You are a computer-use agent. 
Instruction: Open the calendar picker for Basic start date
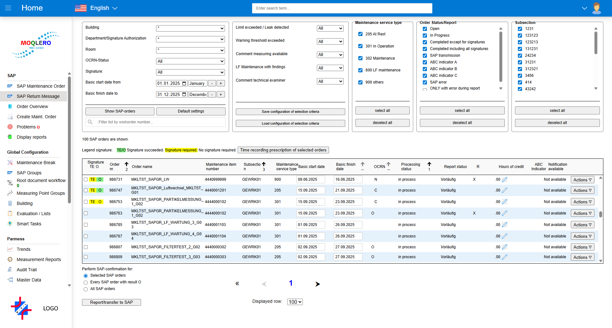point(184,83)
